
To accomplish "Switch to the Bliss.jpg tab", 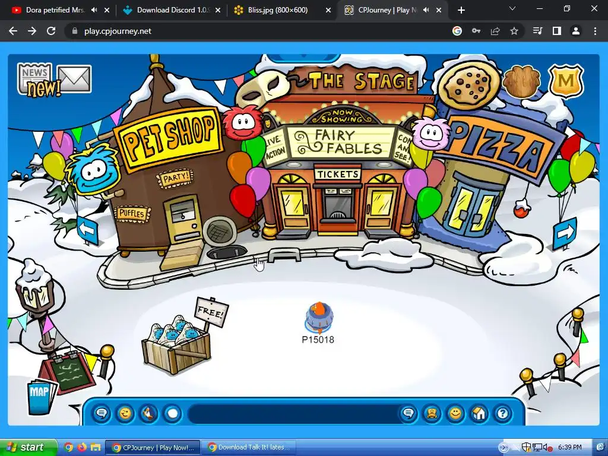I will pos(278,10).
